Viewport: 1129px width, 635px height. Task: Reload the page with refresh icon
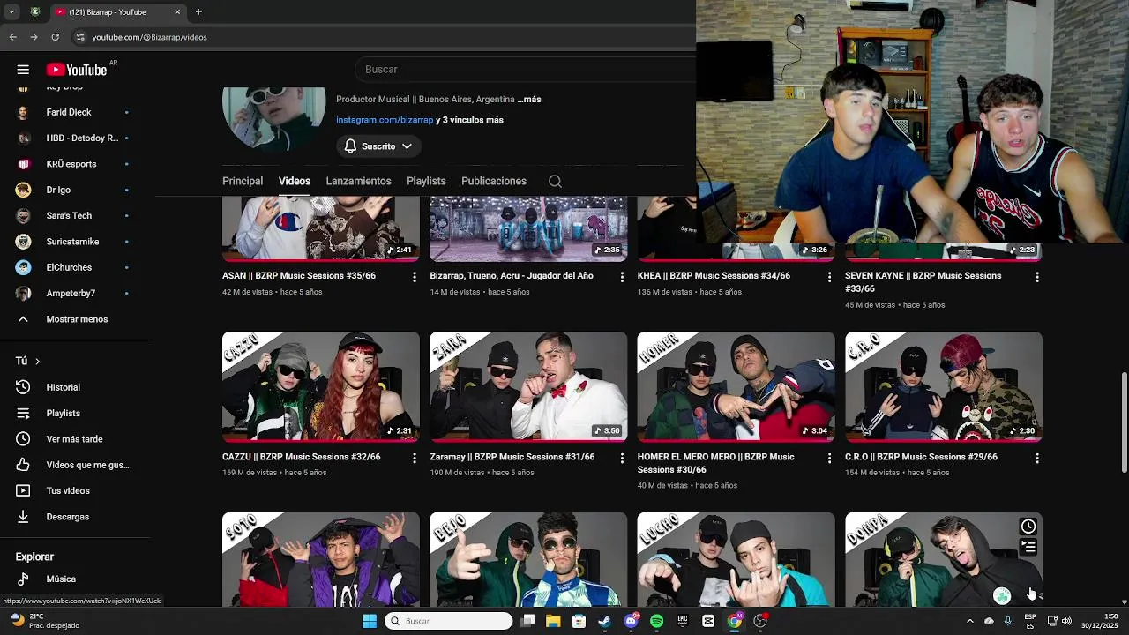tap(55, 37)
